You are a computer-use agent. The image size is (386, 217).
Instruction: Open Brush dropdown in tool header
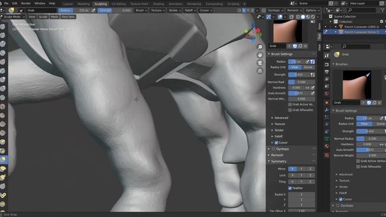tap(141, 10)
